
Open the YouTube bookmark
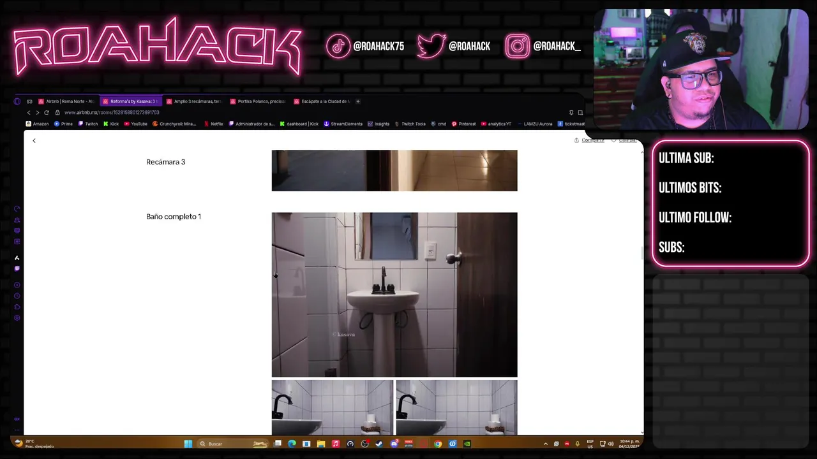click(135, 124)
